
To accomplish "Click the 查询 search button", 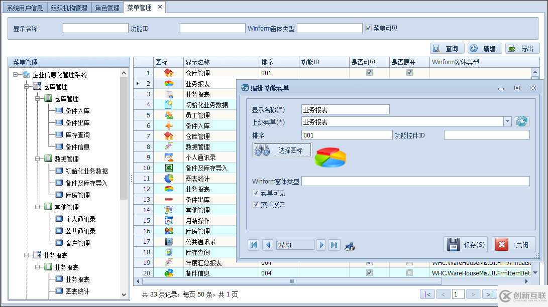I will 447,49.
